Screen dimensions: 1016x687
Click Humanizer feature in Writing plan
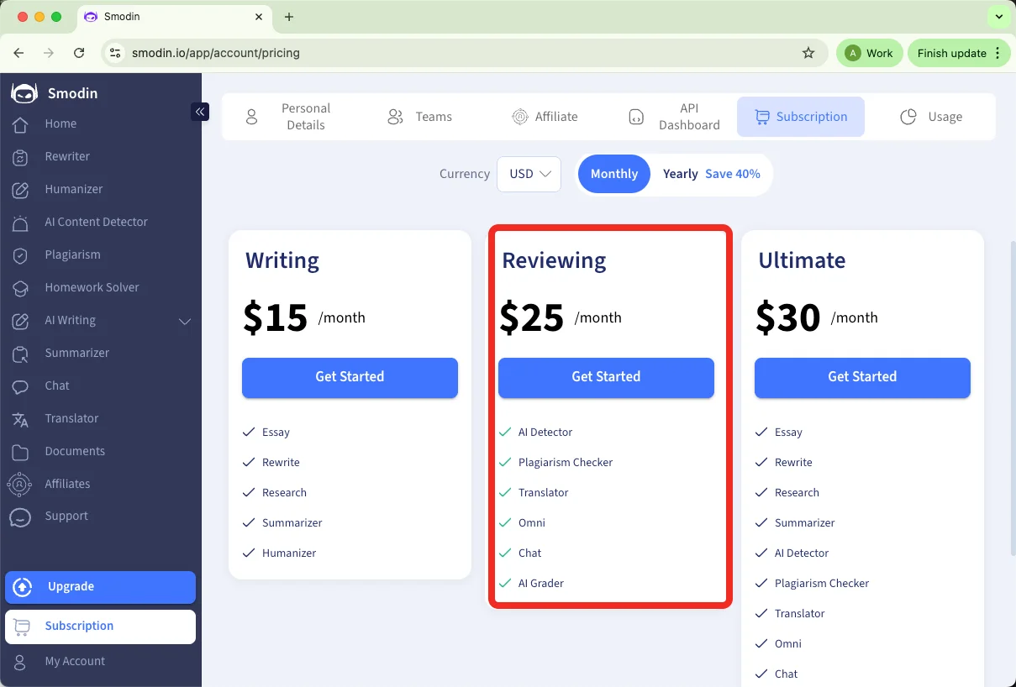(x=289, y=553)
